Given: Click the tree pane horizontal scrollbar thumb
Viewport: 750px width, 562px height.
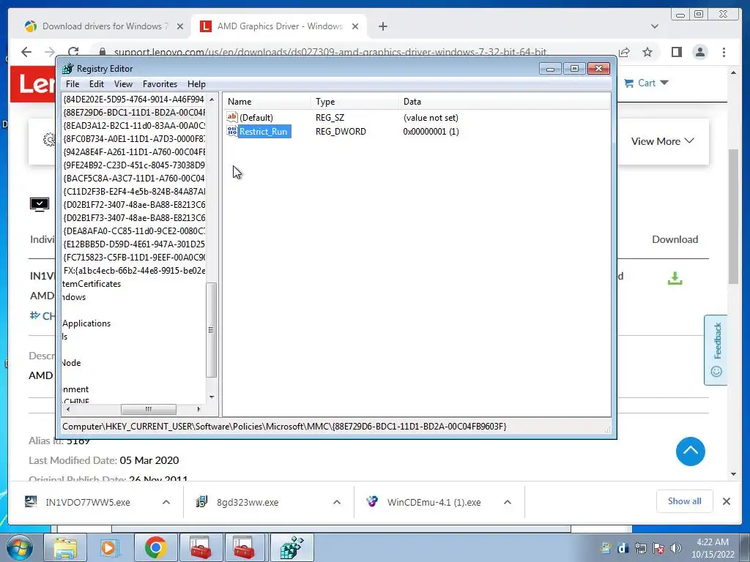Looking at the screenshot, I should click(x=148, y=409).
